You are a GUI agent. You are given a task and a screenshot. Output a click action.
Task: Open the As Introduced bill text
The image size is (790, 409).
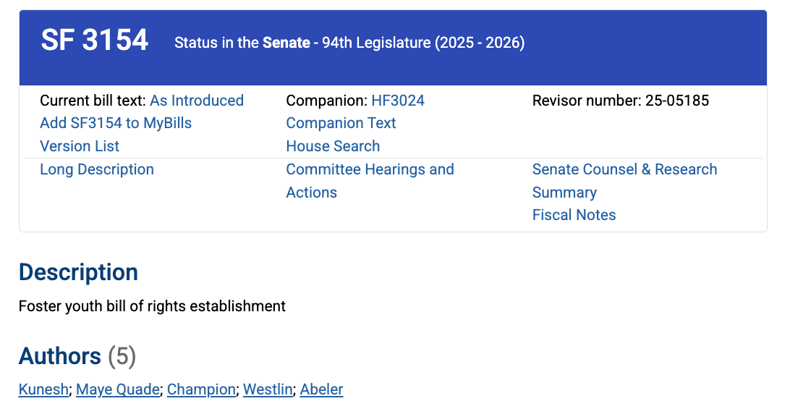coord(197,101)
